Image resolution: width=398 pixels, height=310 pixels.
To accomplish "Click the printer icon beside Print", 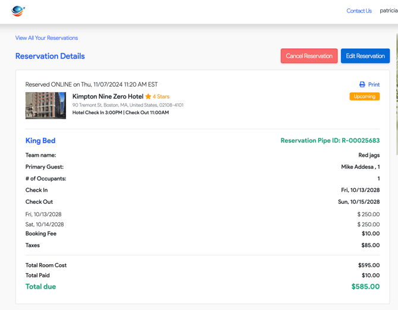I will tap(362, 84).
